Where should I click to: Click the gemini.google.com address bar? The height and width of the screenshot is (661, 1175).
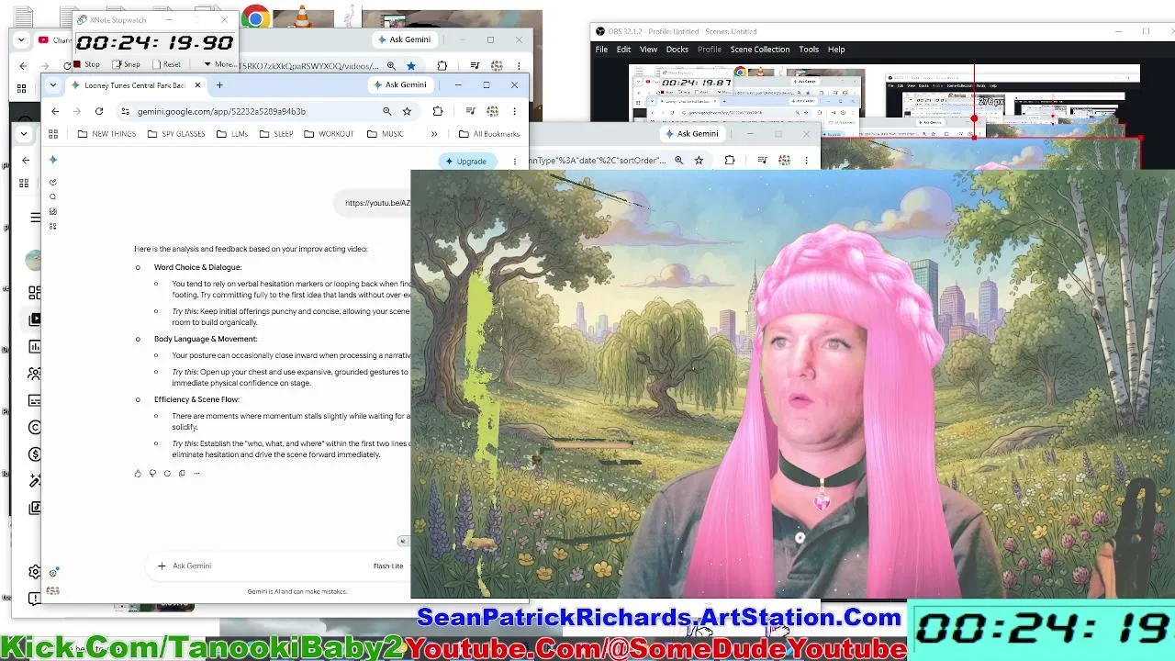click(x=266, y=111)
